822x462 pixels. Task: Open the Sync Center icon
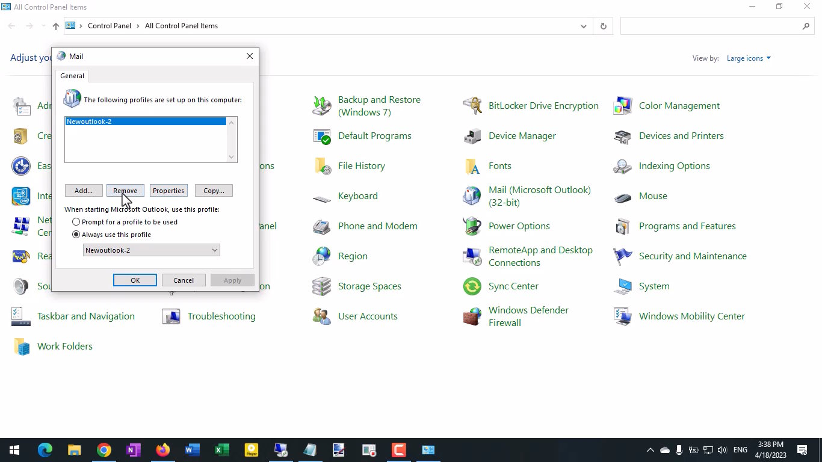coord(472,286)
